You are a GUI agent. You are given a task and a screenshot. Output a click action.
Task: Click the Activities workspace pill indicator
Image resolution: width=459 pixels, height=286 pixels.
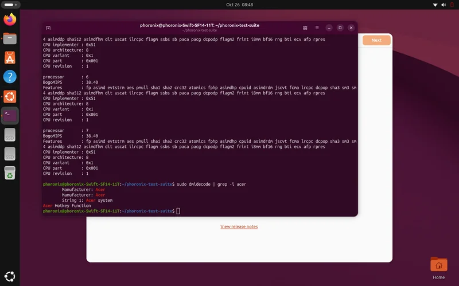(10, 5)
